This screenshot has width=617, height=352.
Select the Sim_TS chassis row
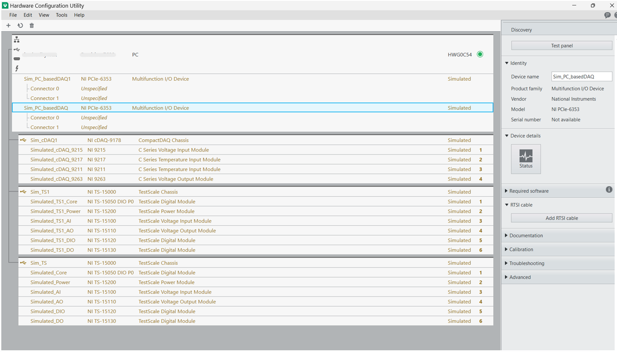(x=256, y=263)
